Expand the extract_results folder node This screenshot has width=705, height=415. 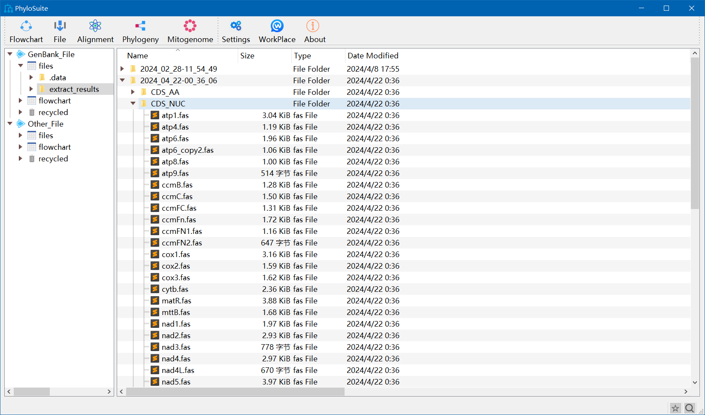click(x=31, y=89)
